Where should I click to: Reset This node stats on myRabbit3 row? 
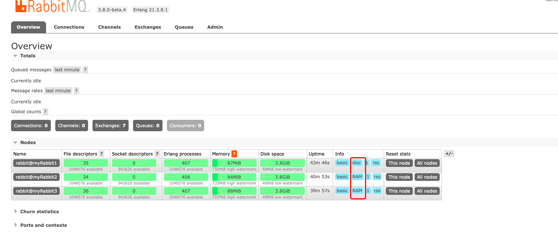399,191
